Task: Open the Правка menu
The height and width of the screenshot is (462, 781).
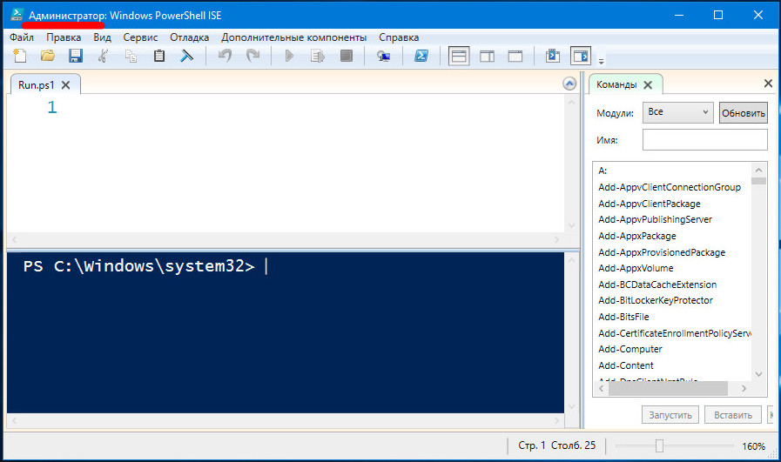Action: pyautogui.click(x=64, y=37)
